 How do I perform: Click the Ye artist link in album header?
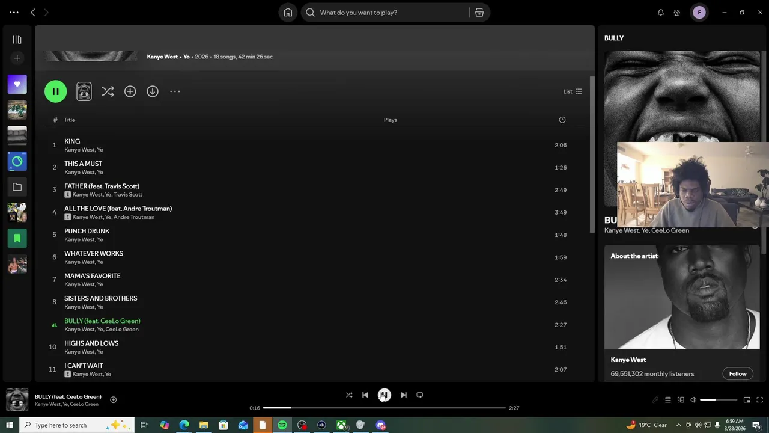(x=186, y=57)
